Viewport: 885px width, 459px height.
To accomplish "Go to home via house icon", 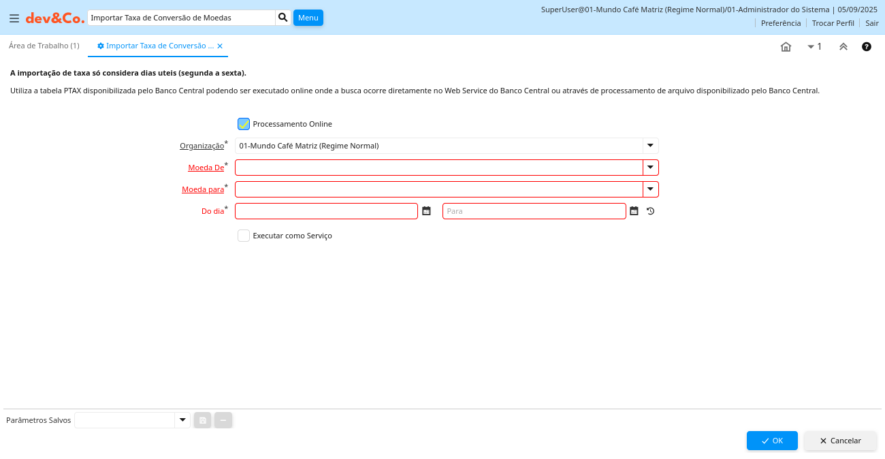I will coord(786,47).
